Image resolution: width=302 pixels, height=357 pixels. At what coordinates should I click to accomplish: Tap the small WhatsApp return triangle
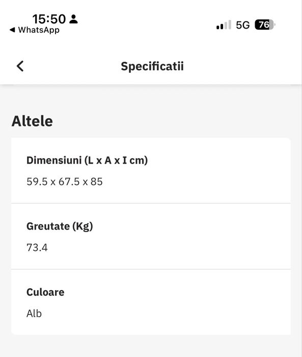12,30
